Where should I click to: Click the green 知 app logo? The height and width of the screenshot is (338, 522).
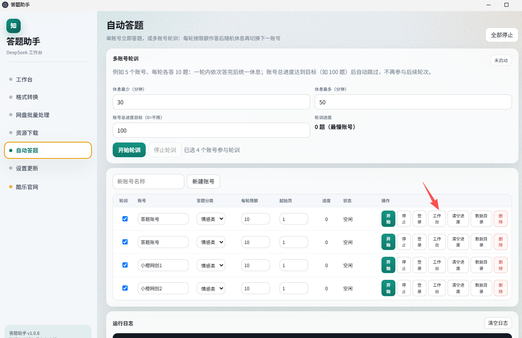click(x=14, y=26)
